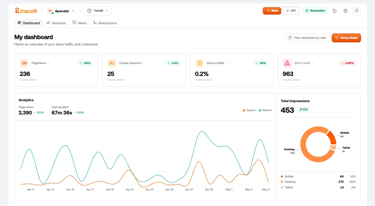Click the Bounce Rate card icon
375x206 pixels.
[199, 63]
